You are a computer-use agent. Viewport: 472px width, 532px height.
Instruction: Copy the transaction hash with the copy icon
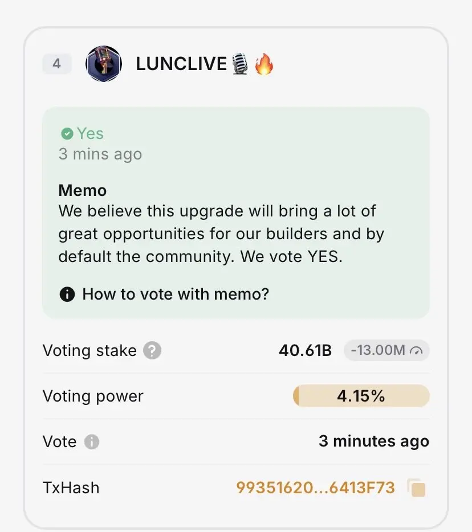point(417,488)
